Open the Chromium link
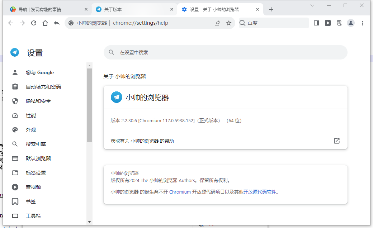 point(180,192)
